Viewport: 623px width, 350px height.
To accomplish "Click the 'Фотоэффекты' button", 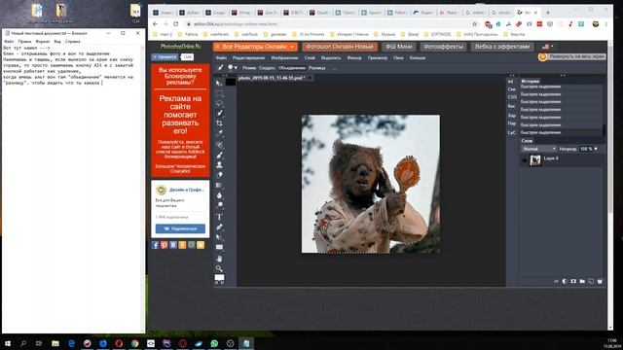I will click(443, 47).
